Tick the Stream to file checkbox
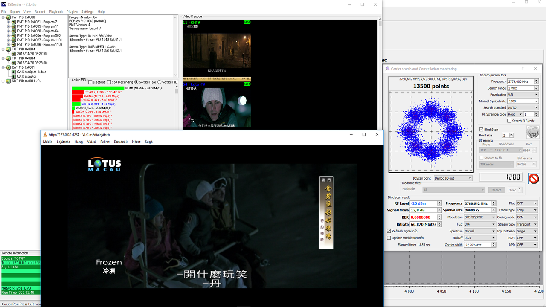Viewport: 546px width, 307px height. (x=482, y=158)
